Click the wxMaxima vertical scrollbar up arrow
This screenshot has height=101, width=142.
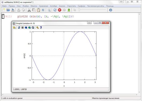click(x=139, y=14)
